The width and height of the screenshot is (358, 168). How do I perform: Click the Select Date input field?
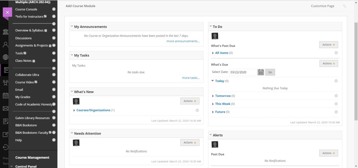[243, 72]
